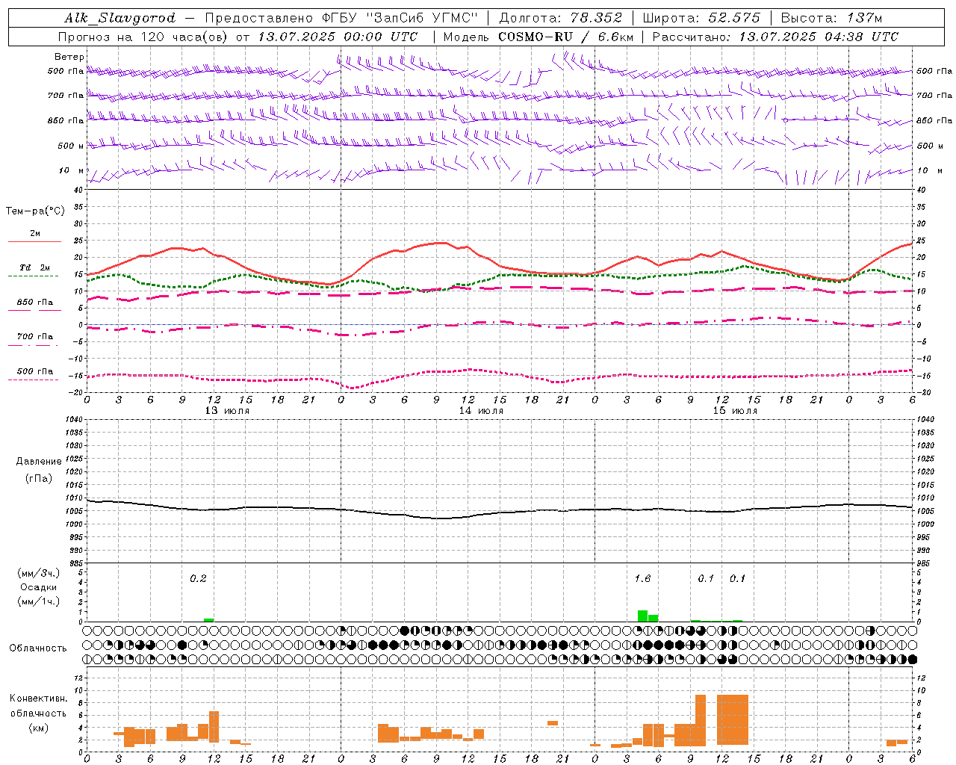The image size is (956, 765).
Task: Click the tallest green precipitation bar under 1.6
Action: pyautogui.click(x=642, y=616)
